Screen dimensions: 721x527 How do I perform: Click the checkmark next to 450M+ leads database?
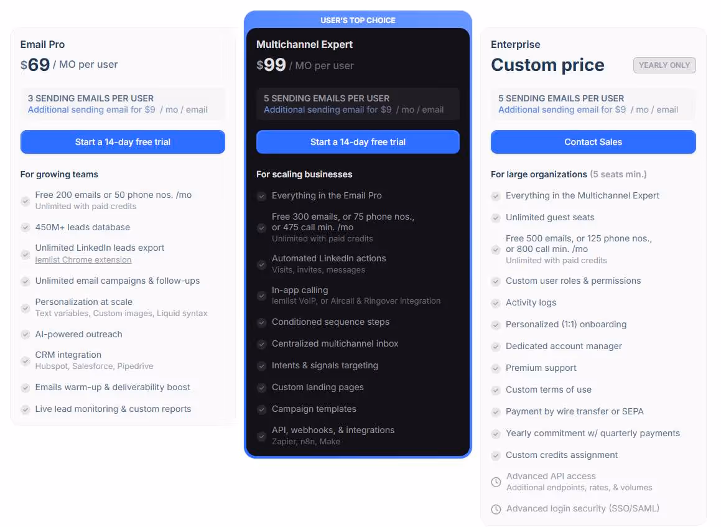tap(25, 228)
